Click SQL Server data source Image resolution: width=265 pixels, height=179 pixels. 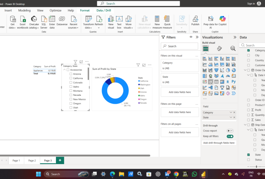click(44, 22)
